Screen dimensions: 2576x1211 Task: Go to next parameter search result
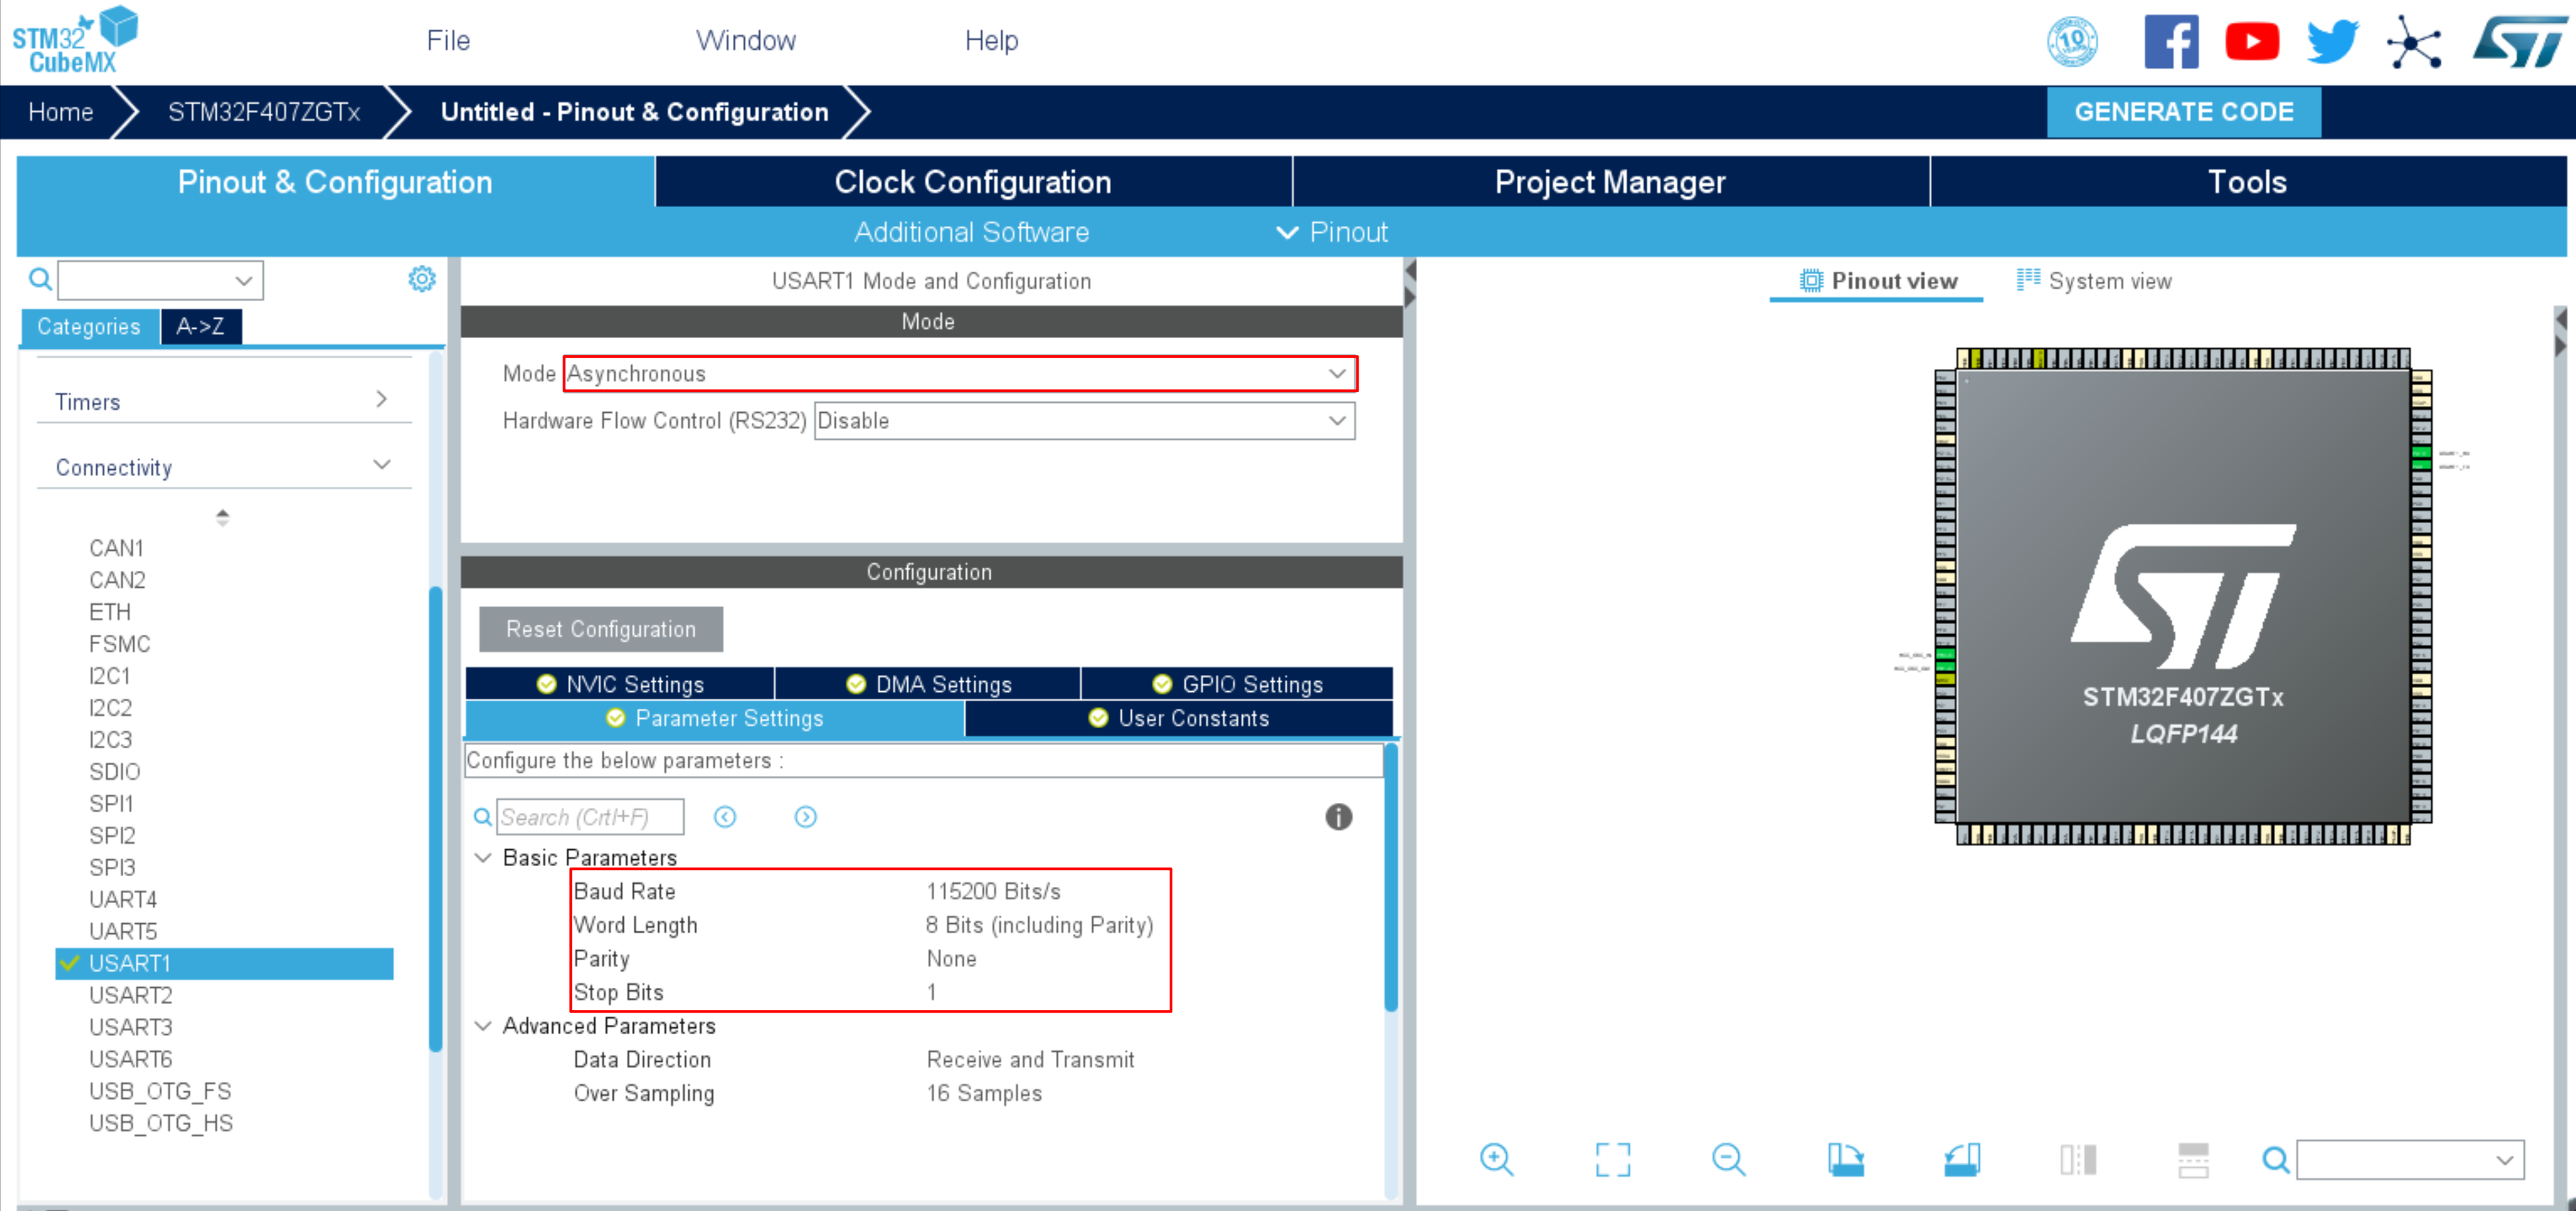(x=805, y=818)
